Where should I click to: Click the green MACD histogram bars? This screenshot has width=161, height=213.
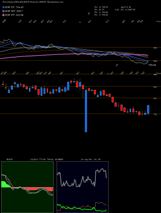6,184
